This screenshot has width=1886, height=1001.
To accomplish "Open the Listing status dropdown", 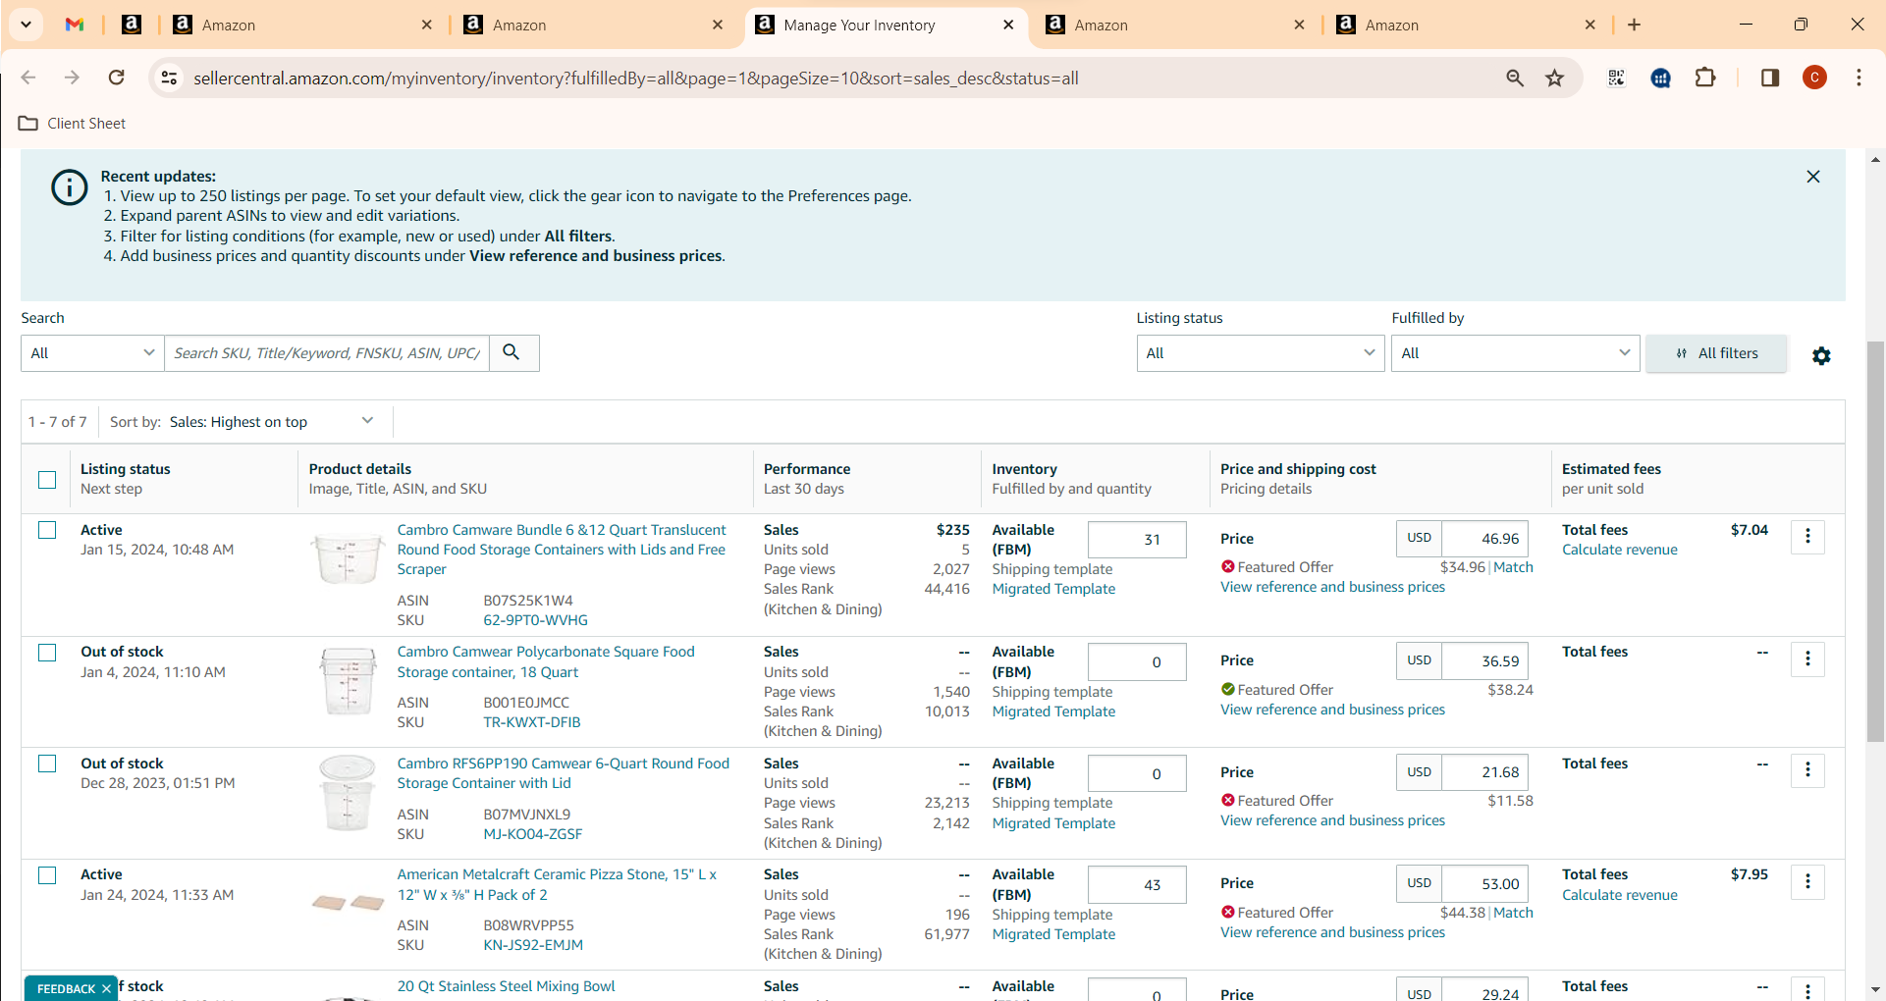I will 1261,352.
